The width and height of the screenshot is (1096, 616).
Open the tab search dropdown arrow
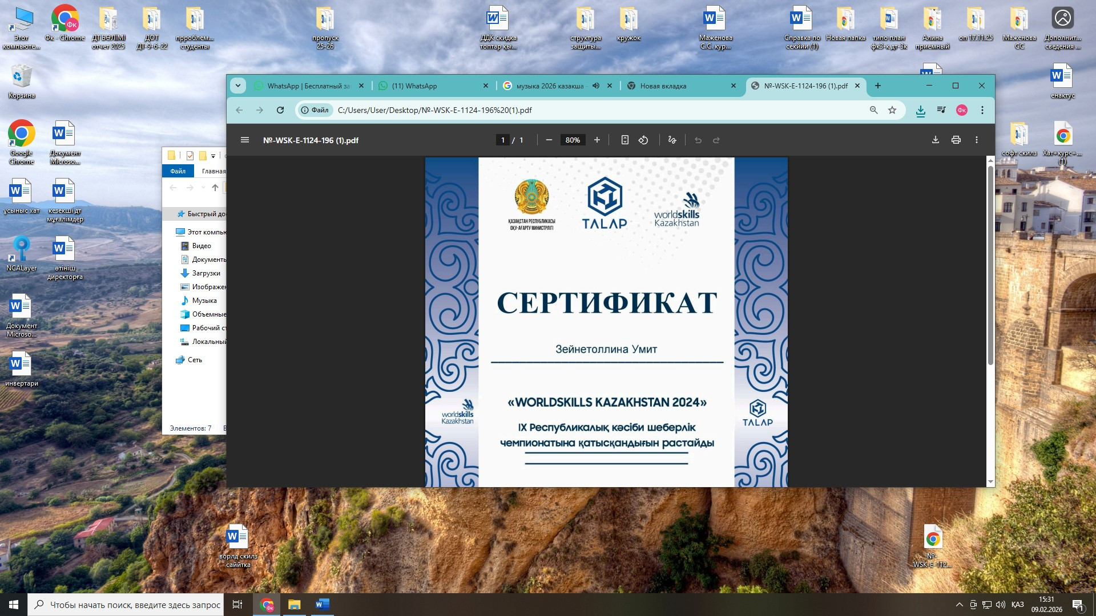[238, 86]
